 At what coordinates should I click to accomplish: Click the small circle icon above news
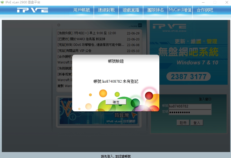[x=59, y=25]
